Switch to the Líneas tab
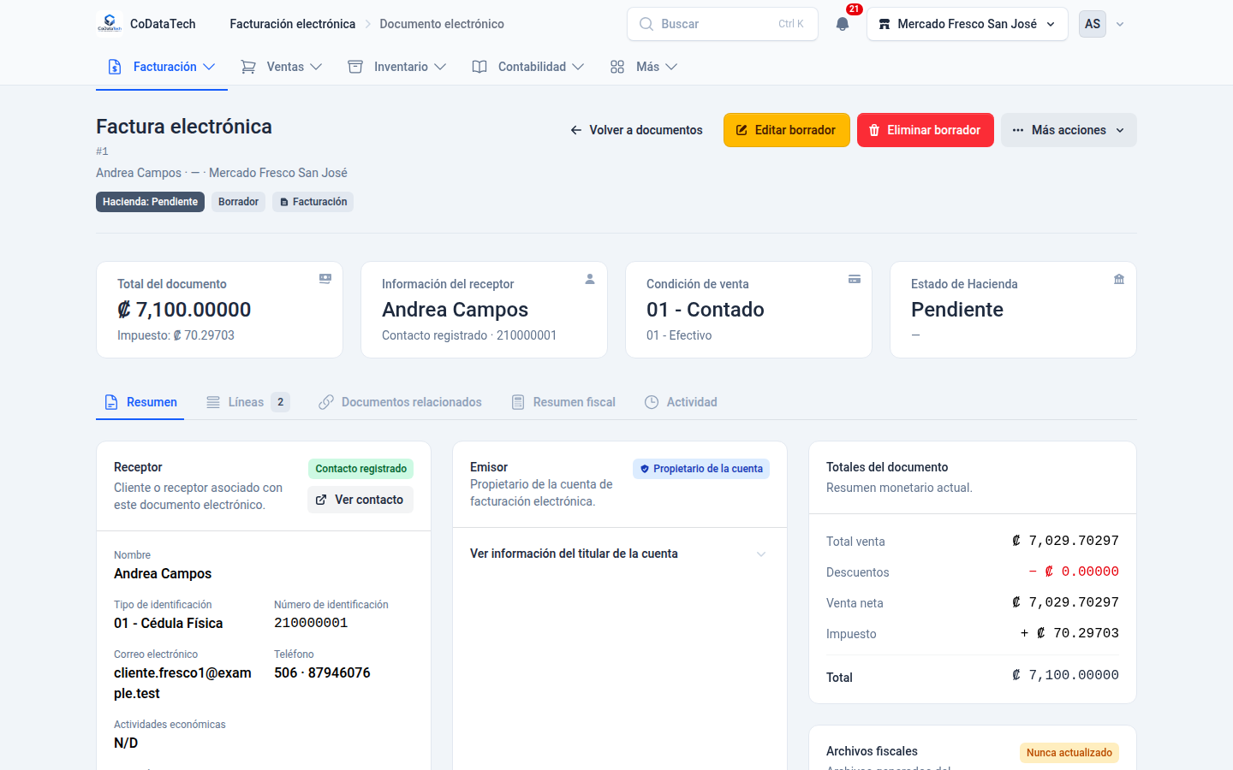 click(247, 402)
